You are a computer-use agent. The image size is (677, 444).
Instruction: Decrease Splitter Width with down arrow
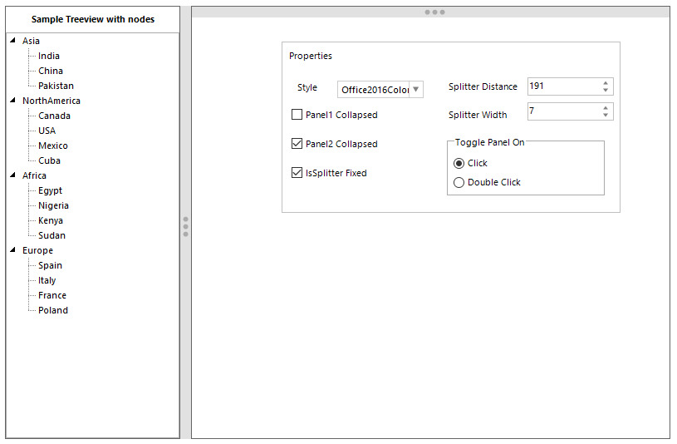[606, 115]
